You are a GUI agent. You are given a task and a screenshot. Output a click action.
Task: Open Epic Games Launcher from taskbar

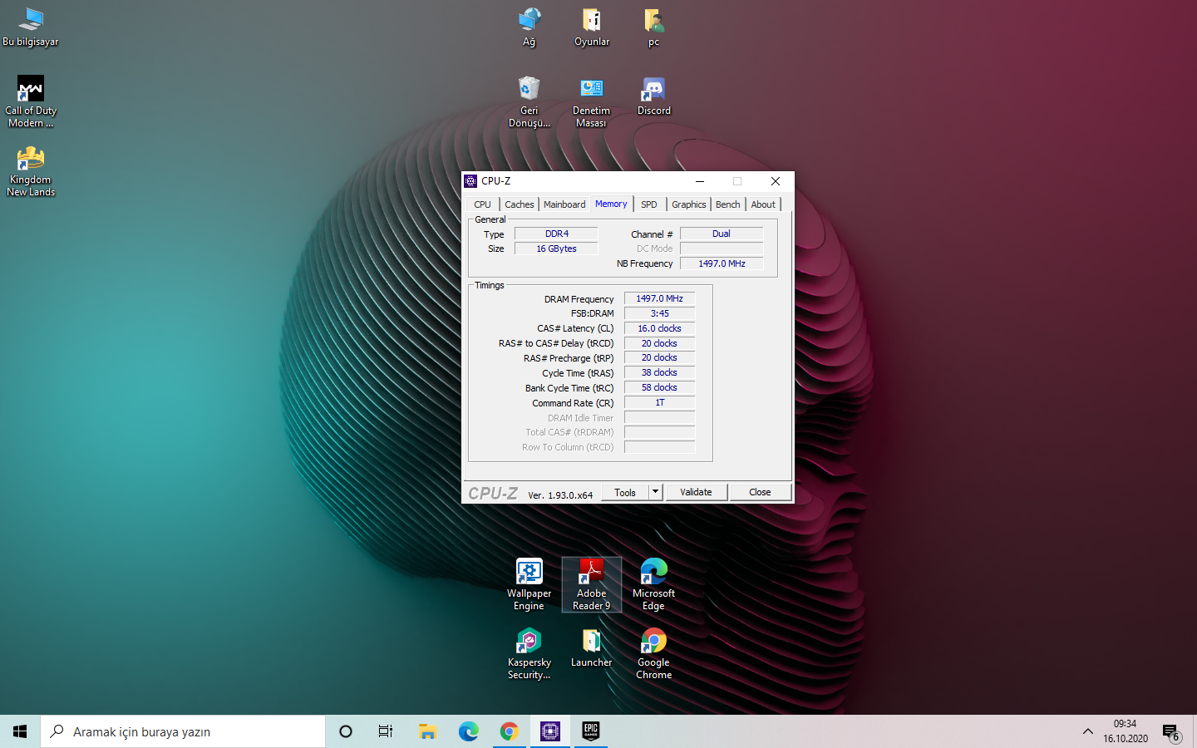click(x=590, y=731)
